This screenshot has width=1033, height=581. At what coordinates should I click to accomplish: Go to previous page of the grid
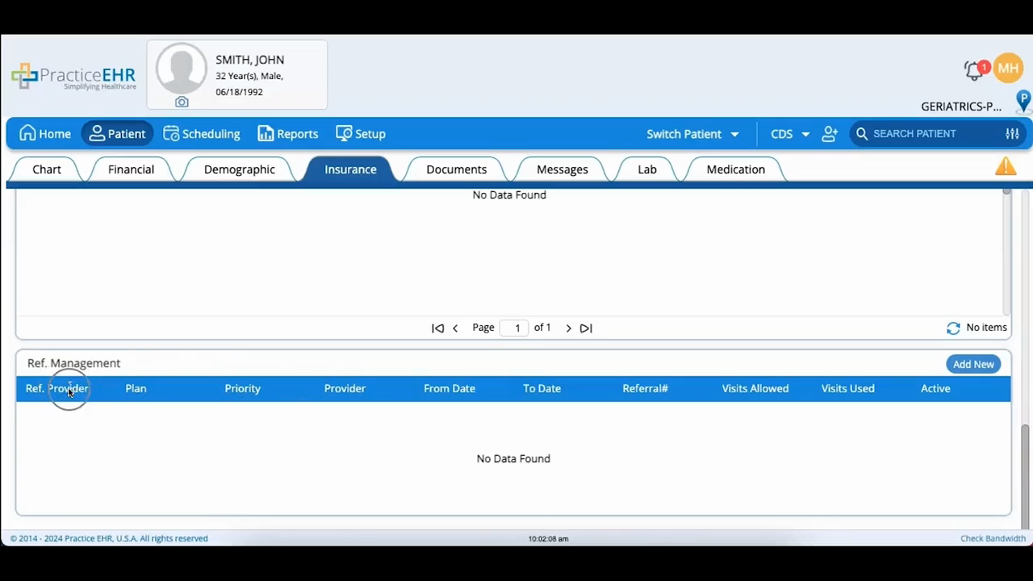(x=455, y=328)
